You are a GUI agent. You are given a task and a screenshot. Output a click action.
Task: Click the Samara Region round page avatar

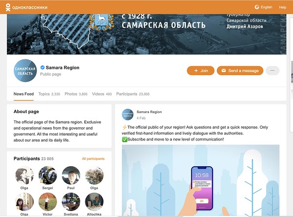[x=25, y=71]
